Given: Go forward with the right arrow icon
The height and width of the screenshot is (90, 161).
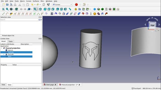Looking at the screenshot, I should click(x=25, y=9).
